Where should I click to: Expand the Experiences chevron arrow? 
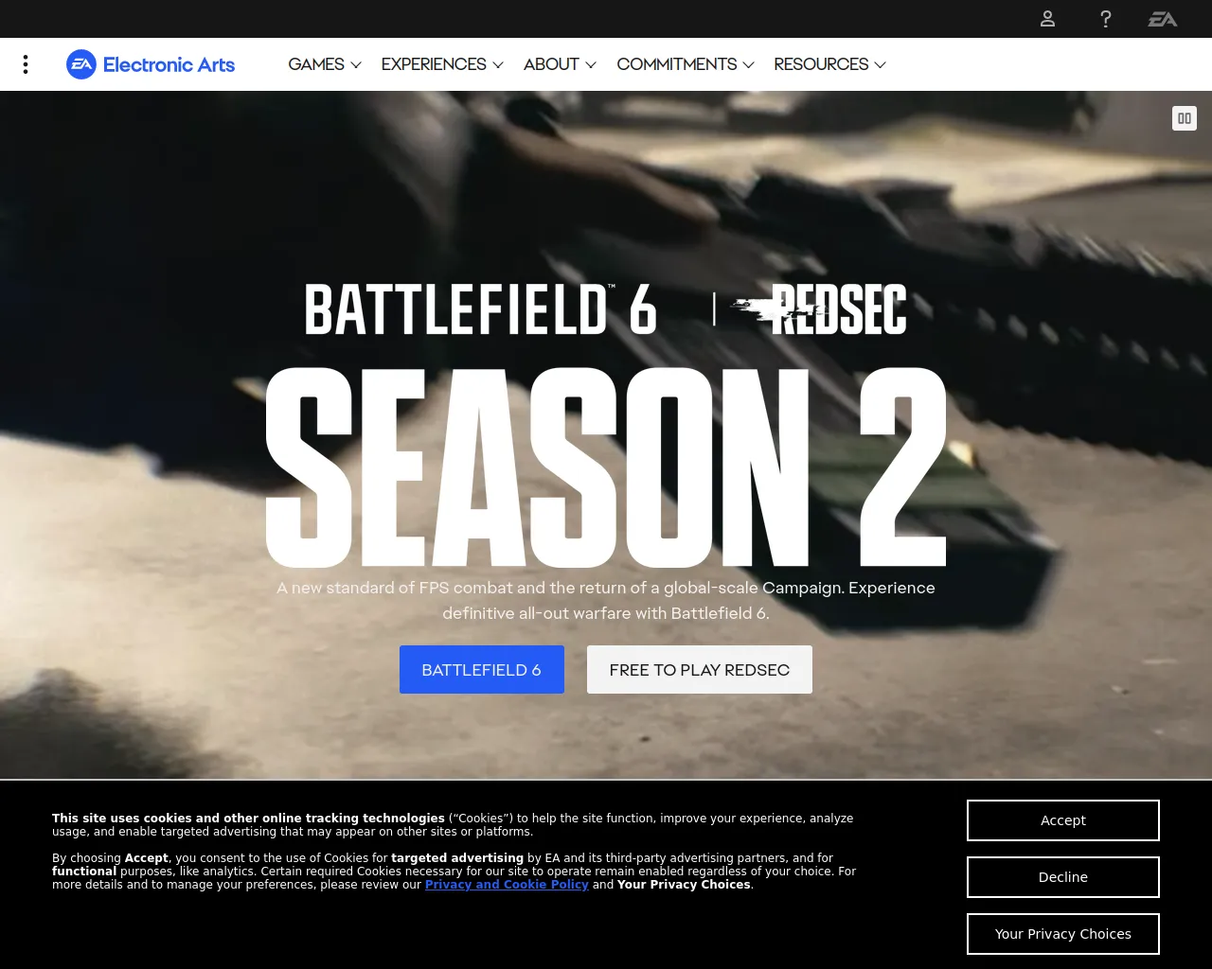coord(498,65)
